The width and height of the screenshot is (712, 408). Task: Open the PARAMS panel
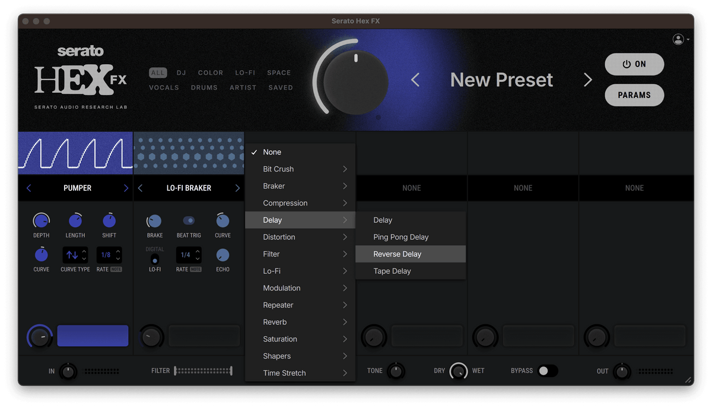634,95
